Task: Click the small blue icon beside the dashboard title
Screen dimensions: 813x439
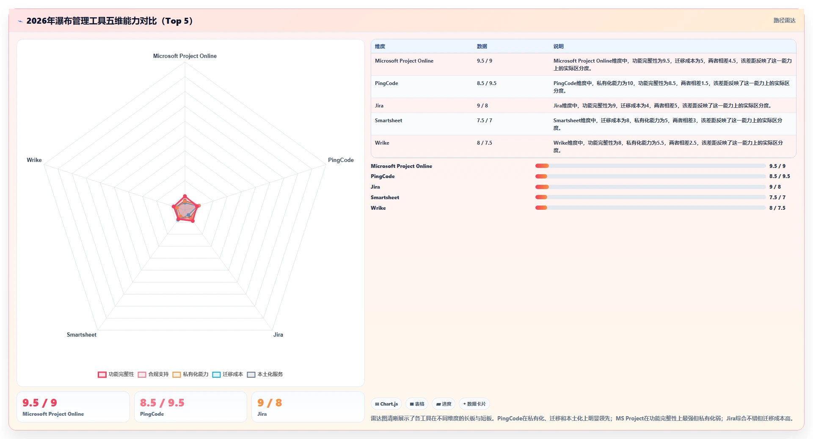Action: [20, 21]
